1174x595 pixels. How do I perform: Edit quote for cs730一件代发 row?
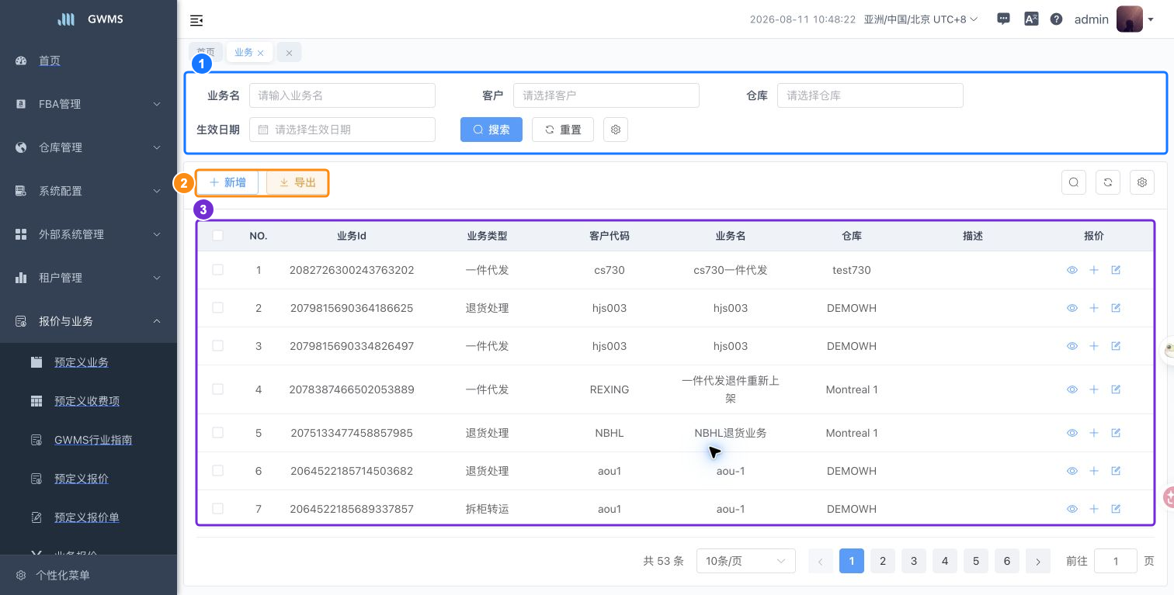(x=1116, y=270)
